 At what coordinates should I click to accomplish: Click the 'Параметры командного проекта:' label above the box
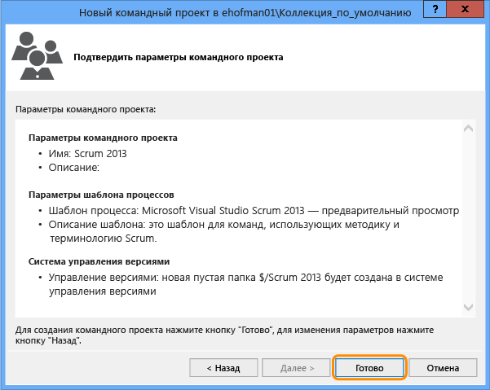click(86, 110)
